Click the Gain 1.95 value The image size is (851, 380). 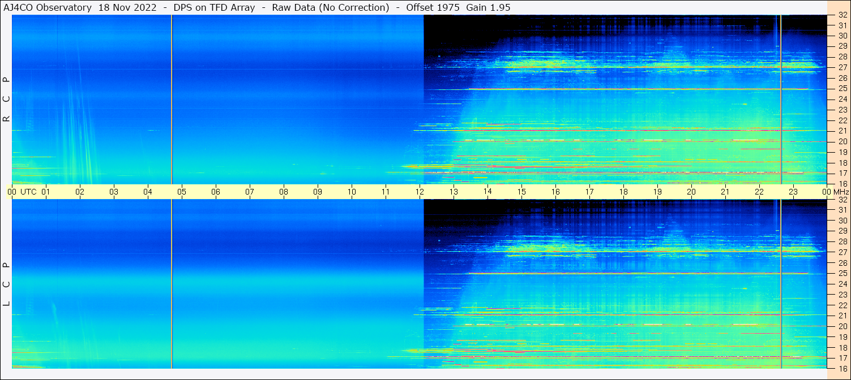coord(489,7)
